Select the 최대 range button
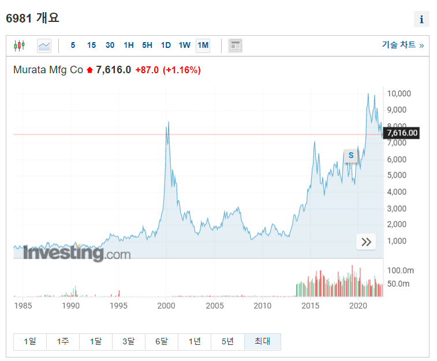This screenshot has height=361, width=437. pyautogui.click(x=263, y=341)
